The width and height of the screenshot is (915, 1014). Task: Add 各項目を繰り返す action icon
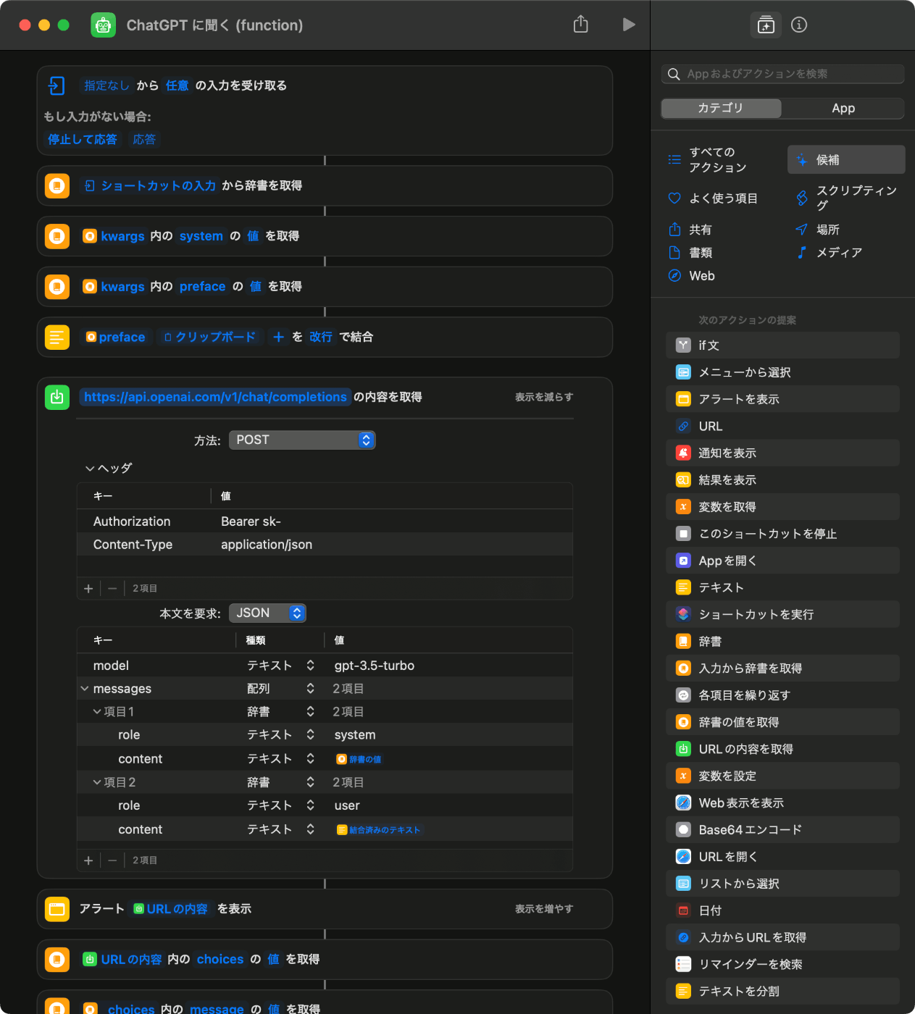[x=683, y=695]
